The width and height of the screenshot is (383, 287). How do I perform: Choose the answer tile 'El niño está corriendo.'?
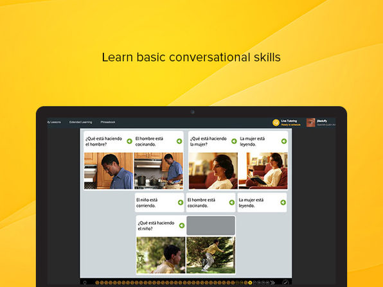tap(159, 202)
